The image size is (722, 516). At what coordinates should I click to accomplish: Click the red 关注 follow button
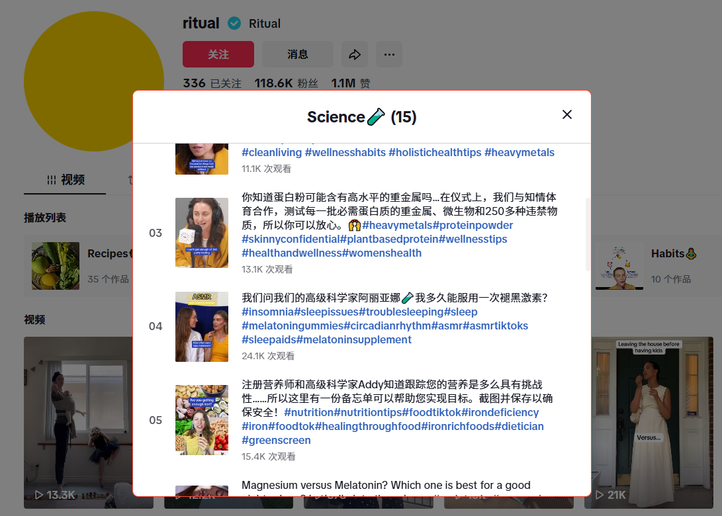[218, 54]
